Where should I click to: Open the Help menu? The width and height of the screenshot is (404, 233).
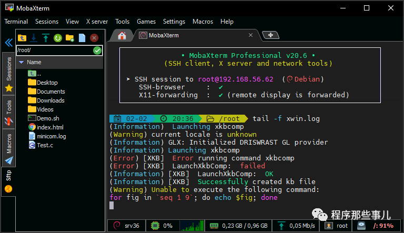(227, 22)
